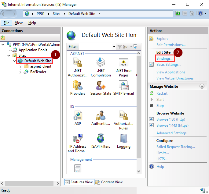Click the status bar network icon

[203, 190]
